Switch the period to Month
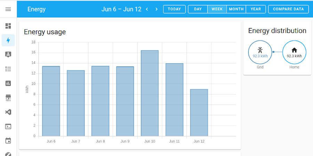Image resolution: width=313 pixels, height=156 pixels. tap(236, 9)
